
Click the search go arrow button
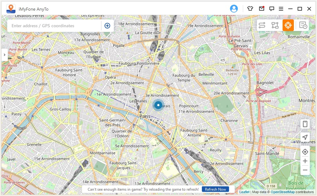click(x=107, y=26)
